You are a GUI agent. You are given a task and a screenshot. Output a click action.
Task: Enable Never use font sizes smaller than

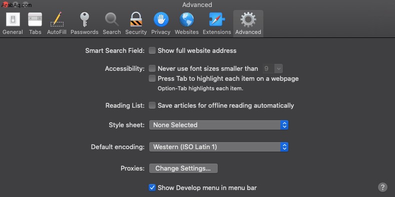click(152, 68)
